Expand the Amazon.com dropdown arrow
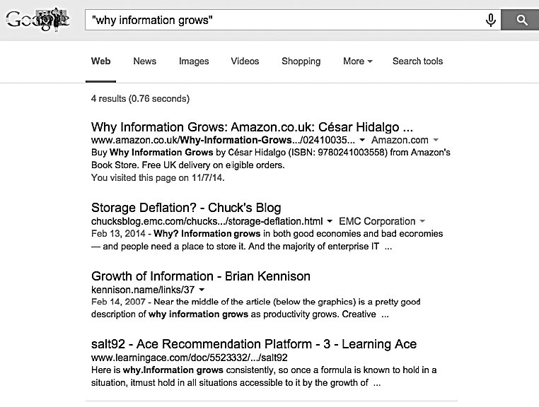Viewport: 539px width, 407px height. point(436,141)
